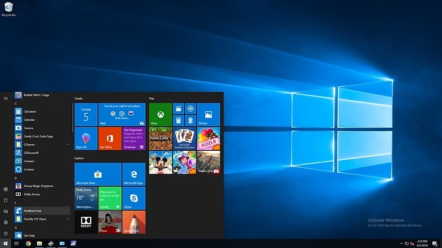Expand the Start menu hamburger navigation

tap(5, 98)
